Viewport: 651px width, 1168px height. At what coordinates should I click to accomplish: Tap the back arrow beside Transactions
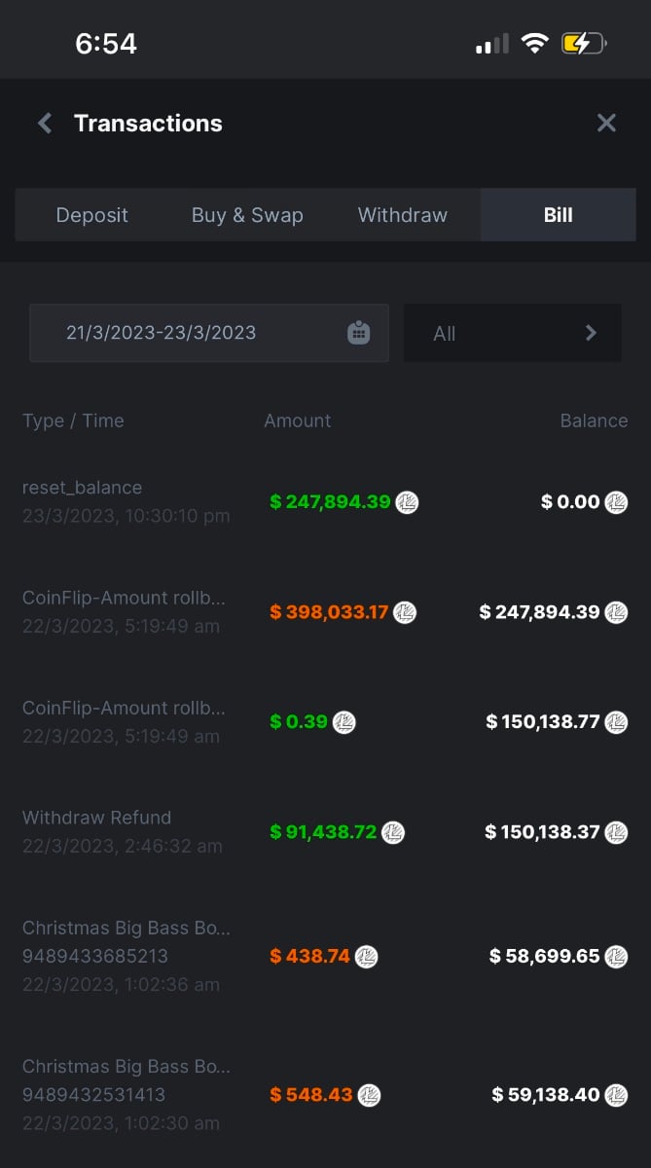tap(44, 124)
